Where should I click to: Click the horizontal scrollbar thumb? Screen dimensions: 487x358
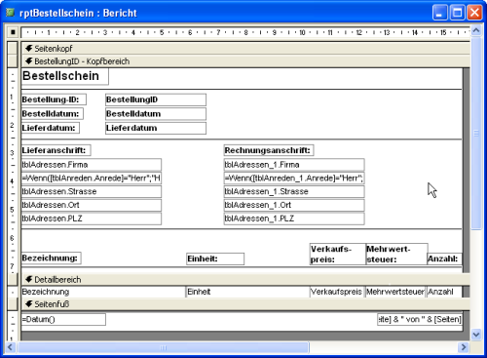point(163,347)
